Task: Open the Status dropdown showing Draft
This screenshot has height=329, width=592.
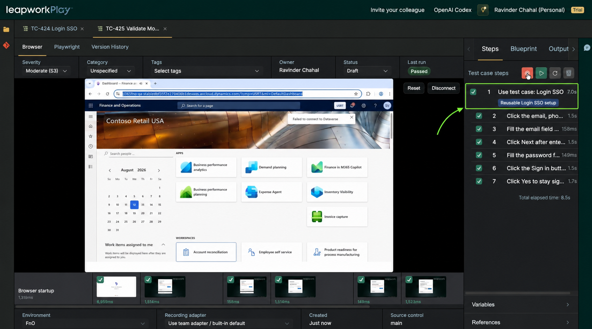Action: 367,71
